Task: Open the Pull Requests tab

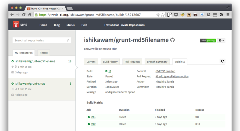Action: click(132, 62)
